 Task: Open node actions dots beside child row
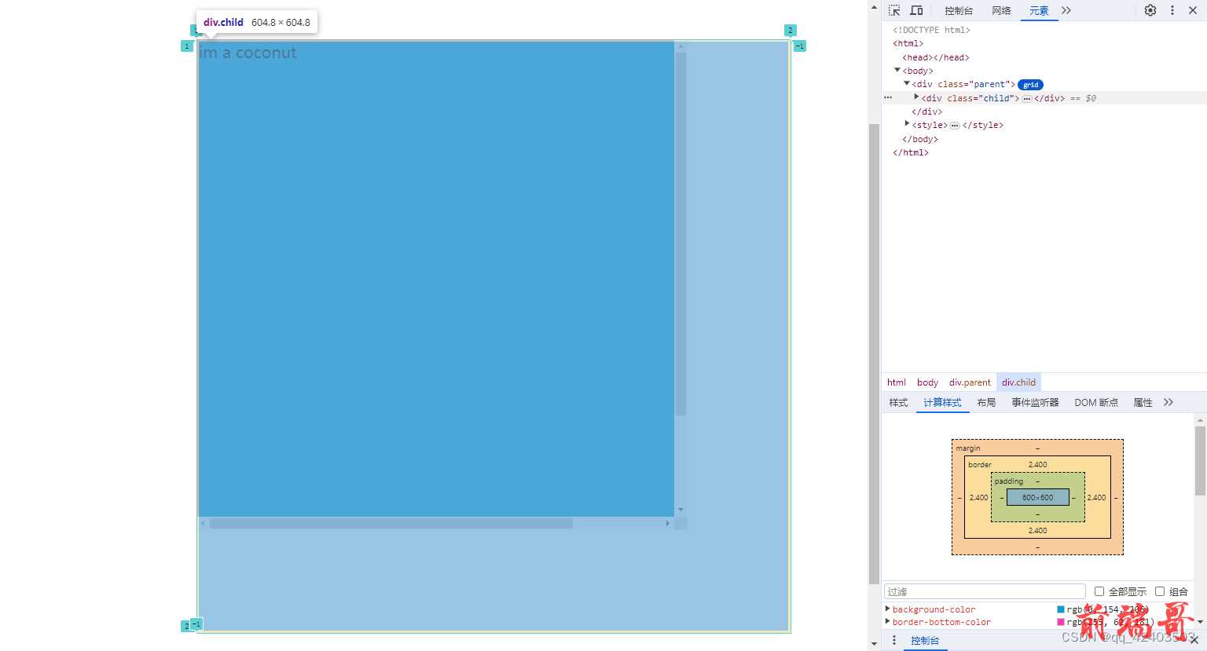[x=888, y=98]
